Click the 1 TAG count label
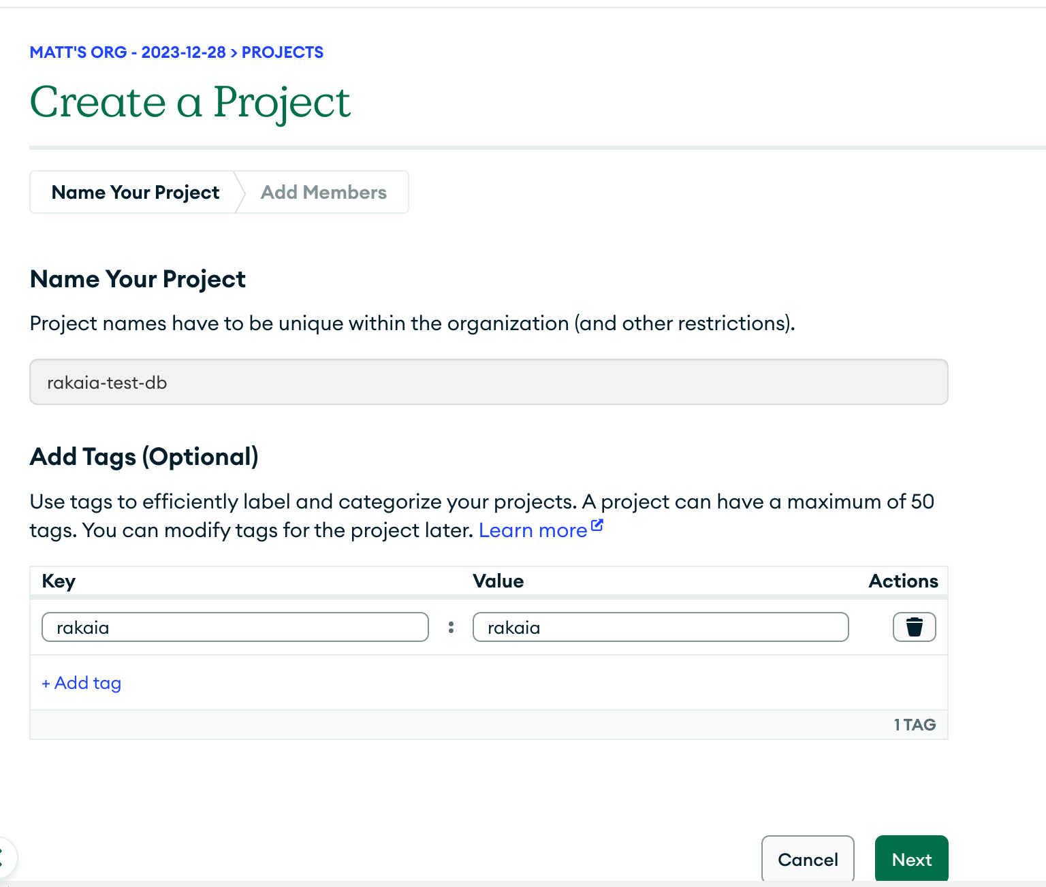The height and width of the screenshot is (887, 1046). click(x=915, y=725)
